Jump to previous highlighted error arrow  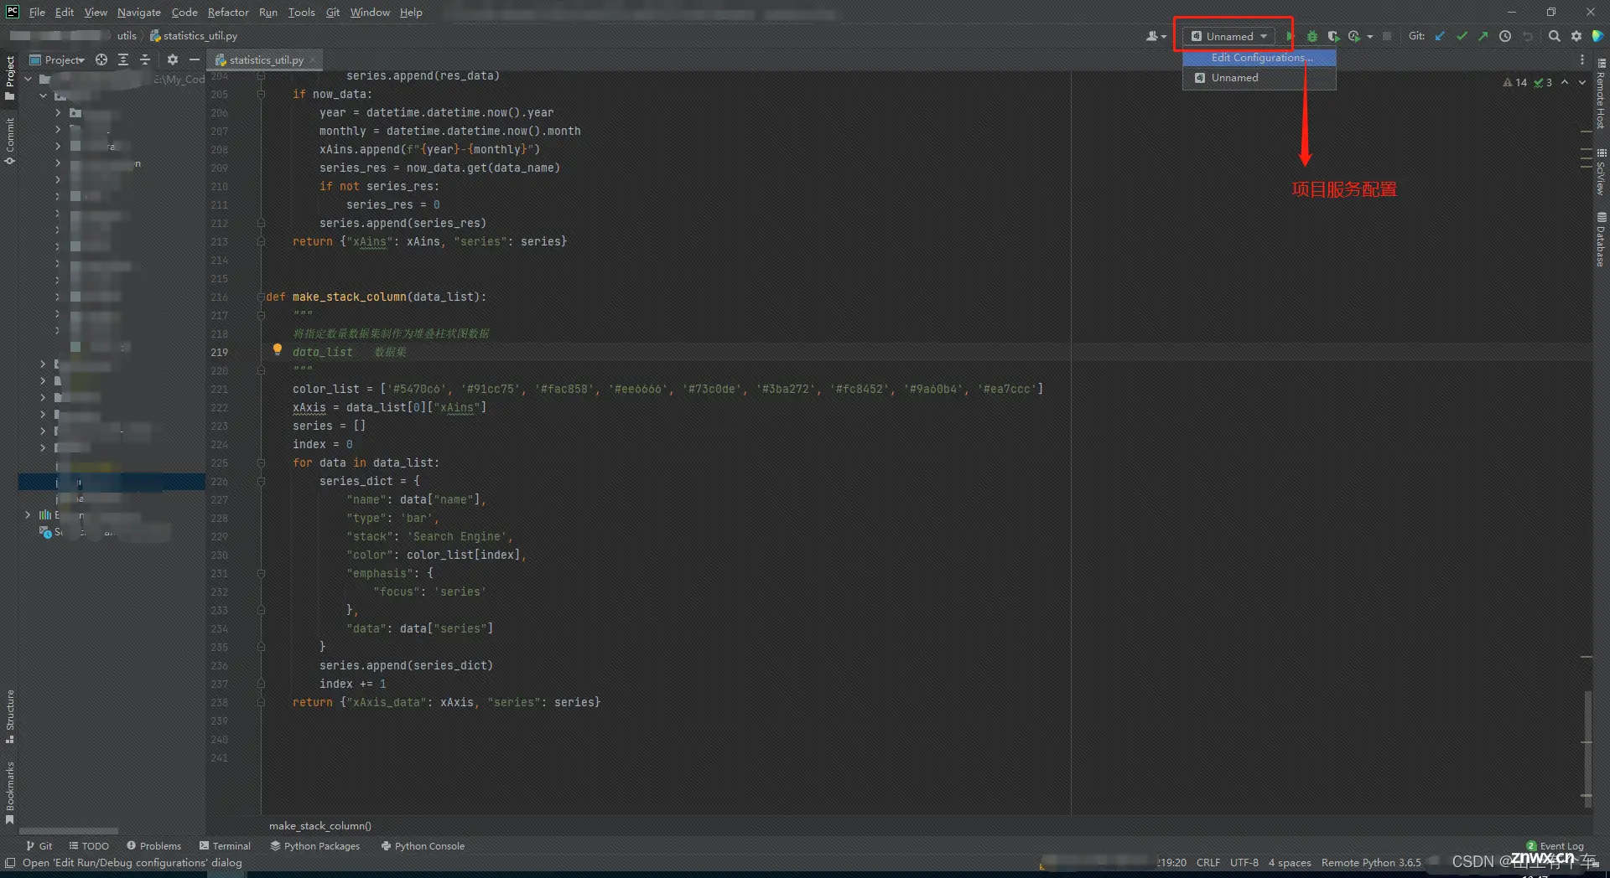1565,82
